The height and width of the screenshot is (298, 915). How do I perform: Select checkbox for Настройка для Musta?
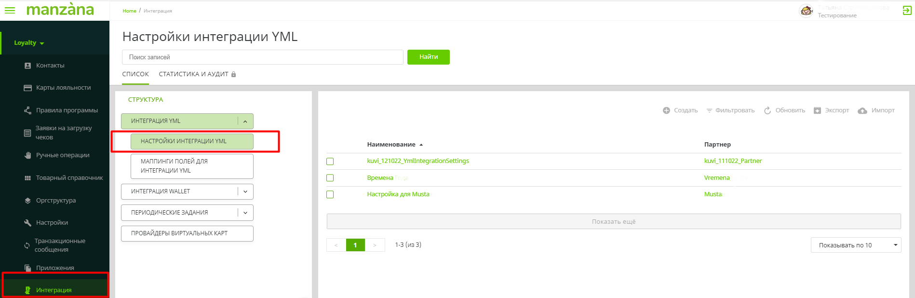tap(330, 194)
